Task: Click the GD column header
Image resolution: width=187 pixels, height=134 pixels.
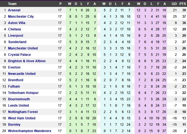Action: [174, 4]
